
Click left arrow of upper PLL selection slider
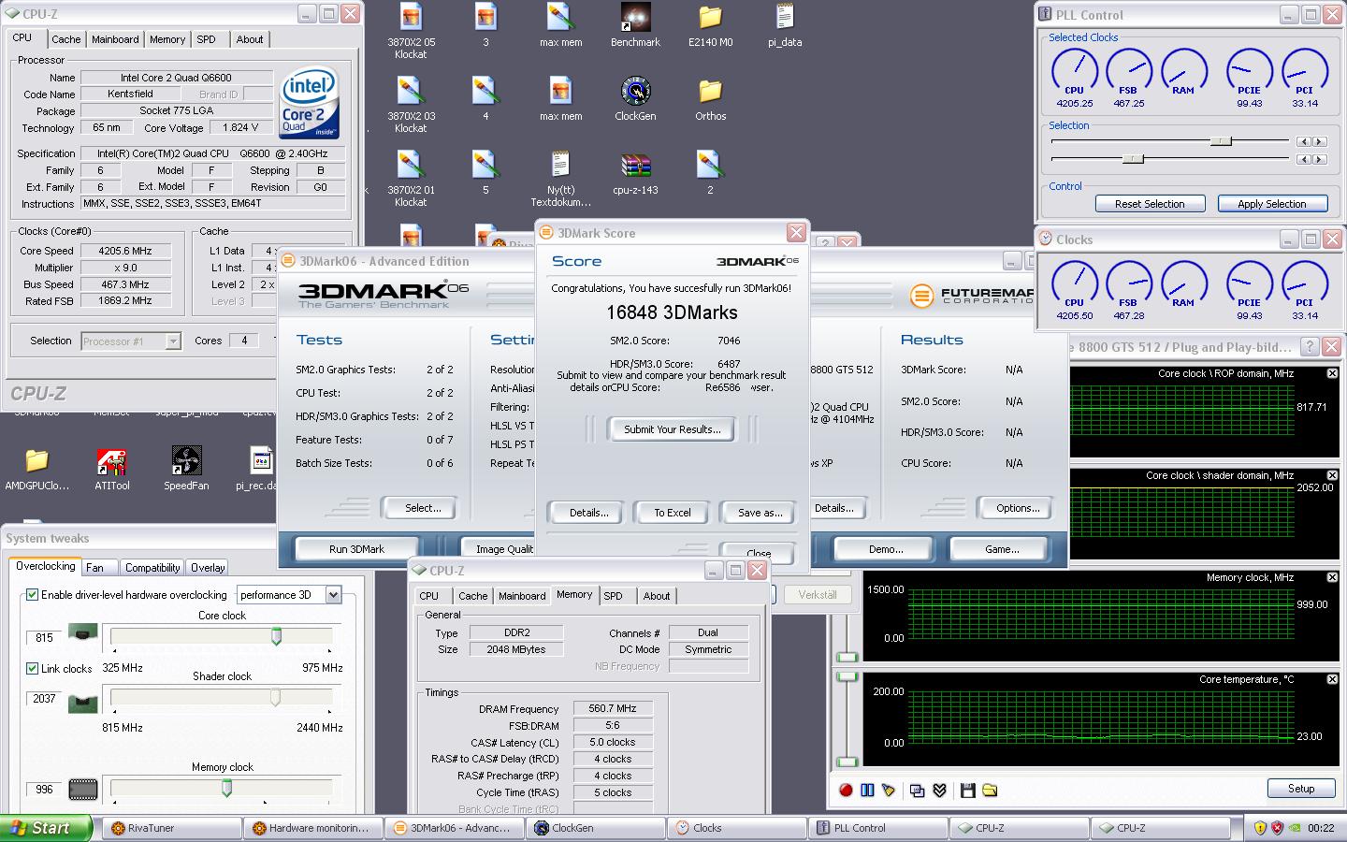pos(1303,141)
